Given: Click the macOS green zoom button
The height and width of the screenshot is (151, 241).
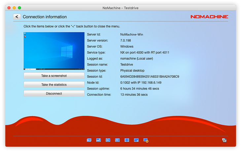Looking at the screenshot, I should click(x=19, y=8).
